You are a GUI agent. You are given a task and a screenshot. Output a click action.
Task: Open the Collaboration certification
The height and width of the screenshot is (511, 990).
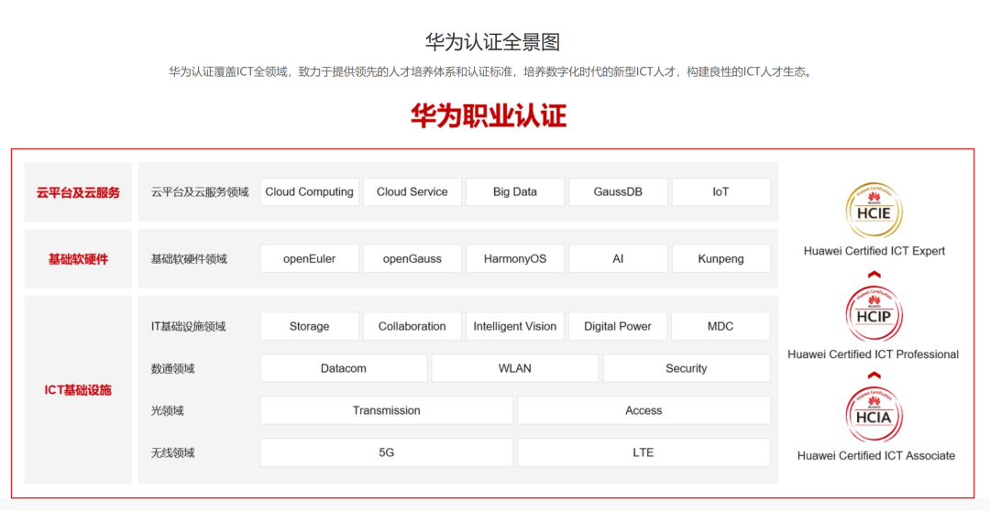pyautogui.click(x=412, y=326)
